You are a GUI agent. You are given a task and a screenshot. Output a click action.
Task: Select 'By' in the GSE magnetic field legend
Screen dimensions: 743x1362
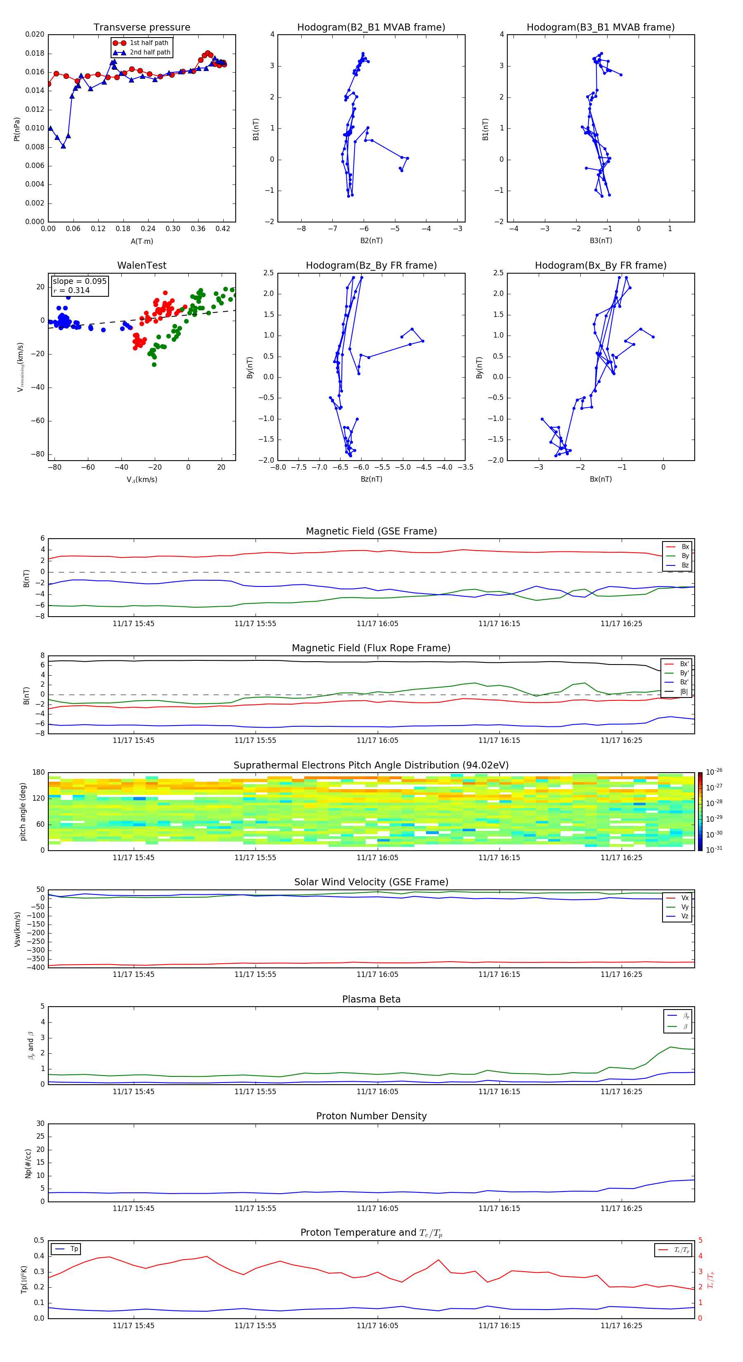coord(677,556)
